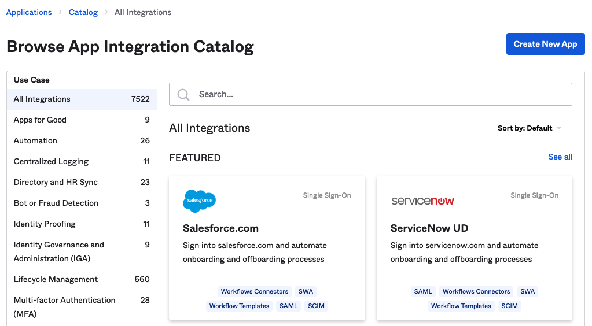The width and height of the screenshot is (592, 326).
Task: Click the Create New App button
Action: click(545, 44)
